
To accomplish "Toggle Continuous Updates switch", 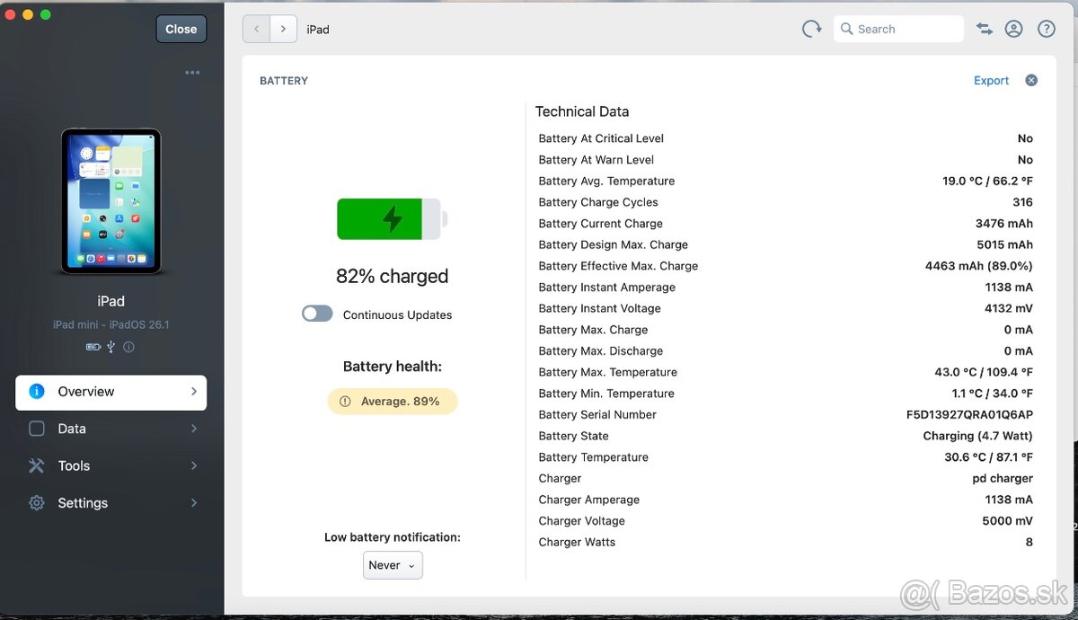I will click(317, 314).
